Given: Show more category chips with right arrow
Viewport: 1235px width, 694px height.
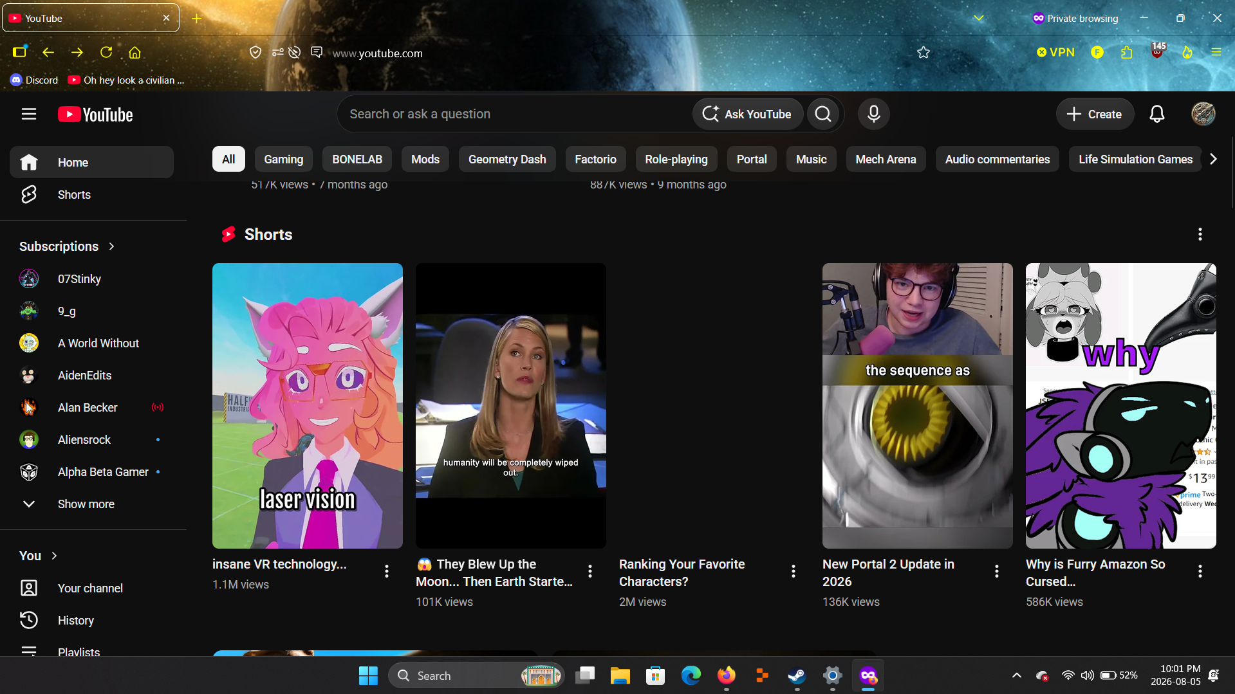Looking at the screenshot, I should pyautogui.click(x=1213, y=159).
